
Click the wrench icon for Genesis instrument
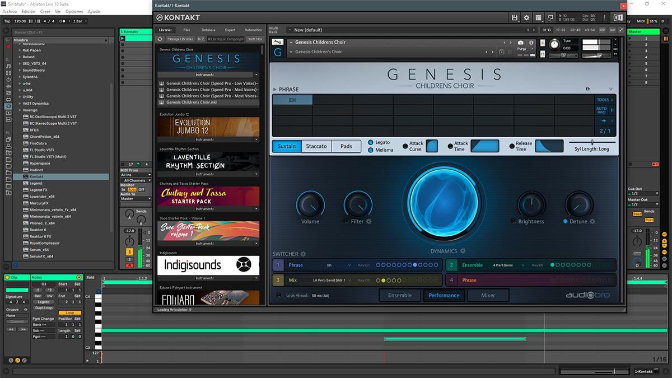pos(277,42)
